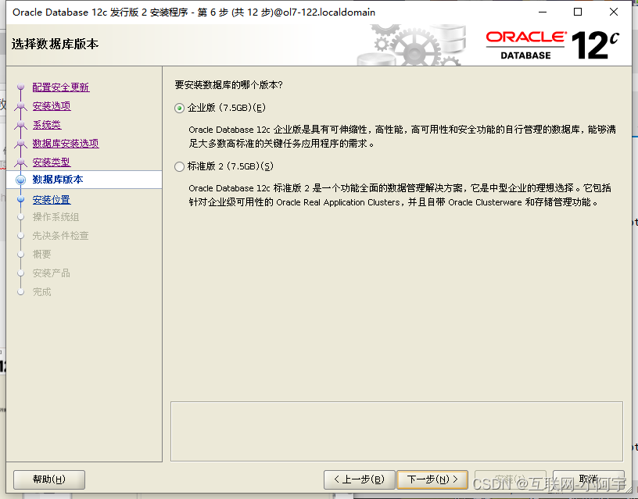The height and width of the screenshot is (499, 638).
Task: Click the Oracle Database 12c logo
Action: pyautogui.click(x=553, y=45)
